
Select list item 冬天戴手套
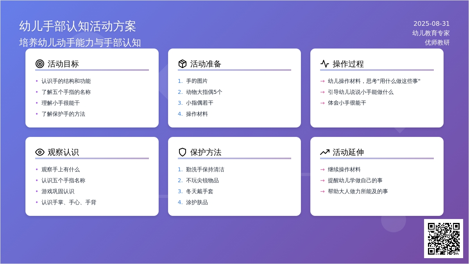tap(200, 191)
